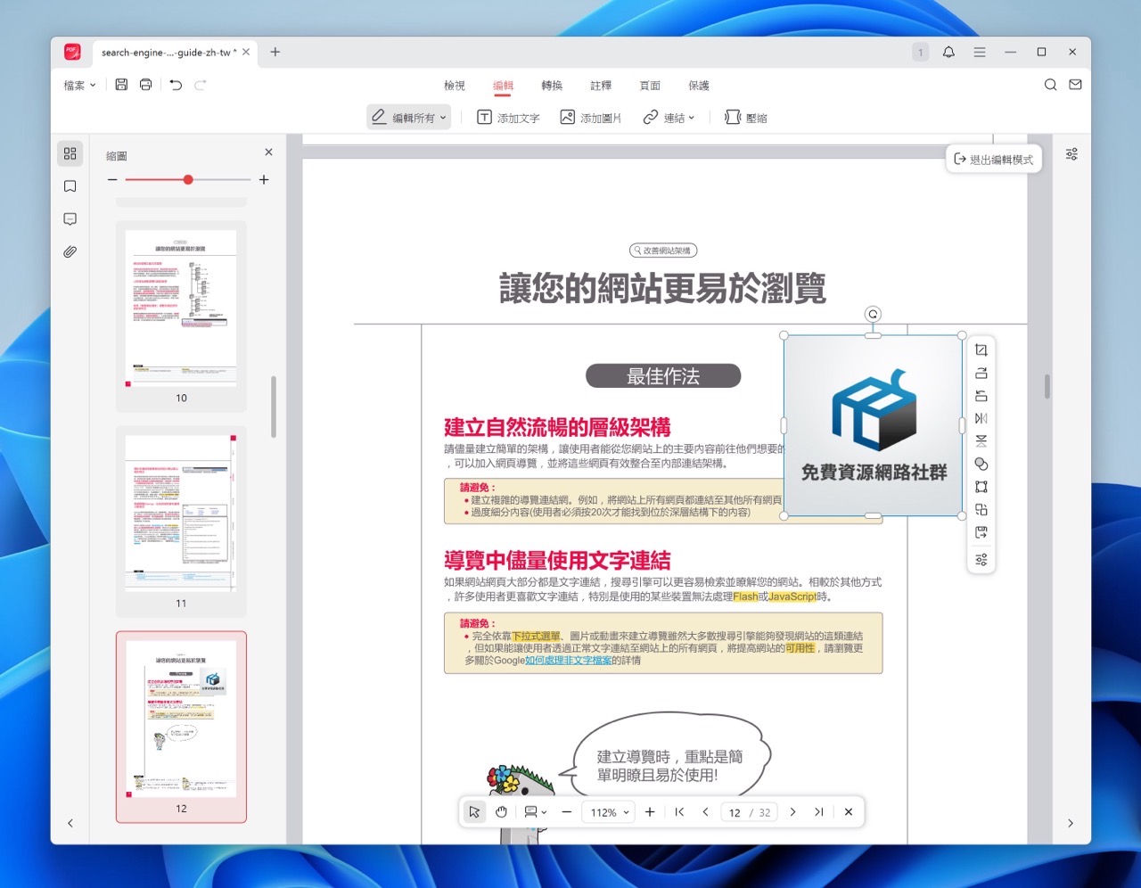Select the crop image tool
The image size is (1141, 888).
pyautogui.click(x=981, y=350)
